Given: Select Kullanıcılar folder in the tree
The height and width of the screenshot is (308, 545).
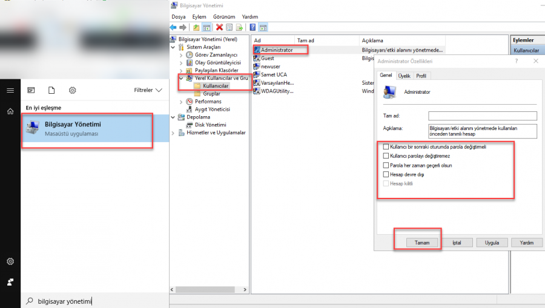Looking at the screenshot, I should (x=216, y=86).
